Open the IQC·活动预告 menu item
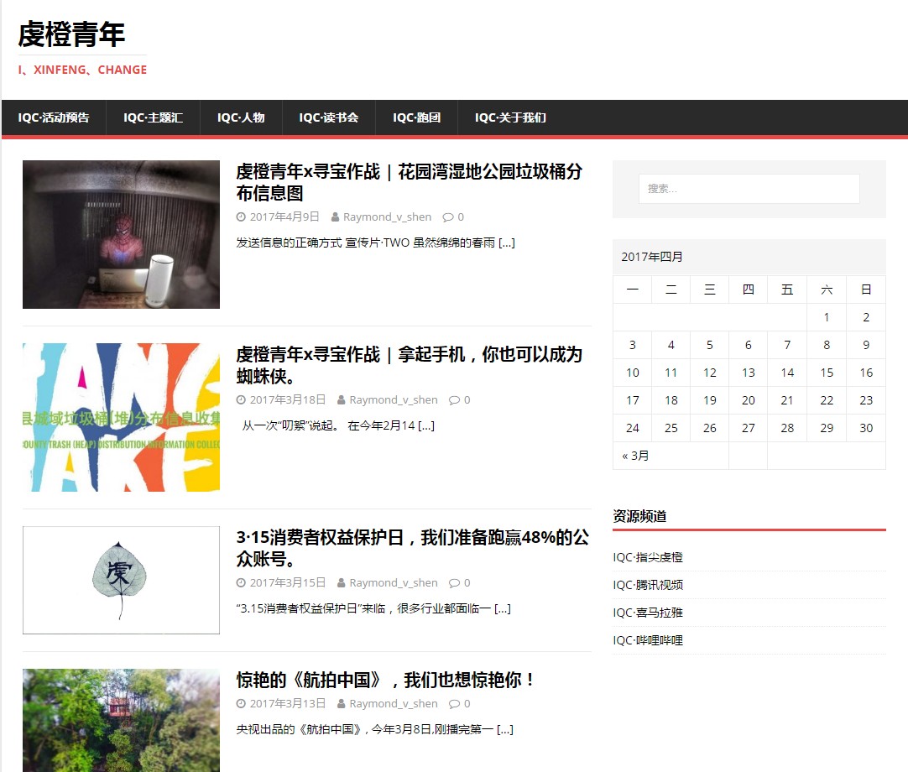Image resolution: width=908 pixels, height=772 pixels. 54,117
